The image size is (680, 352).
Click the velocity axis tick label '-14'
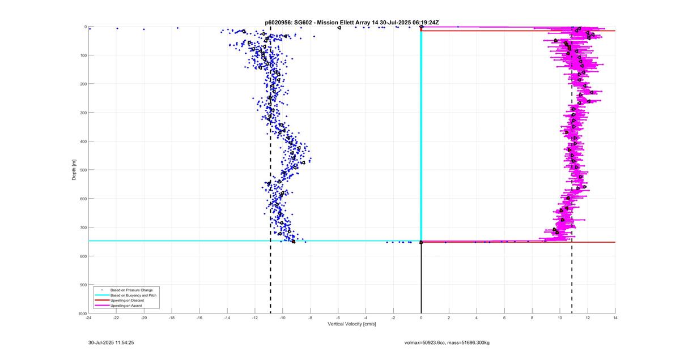pos(227,318)
